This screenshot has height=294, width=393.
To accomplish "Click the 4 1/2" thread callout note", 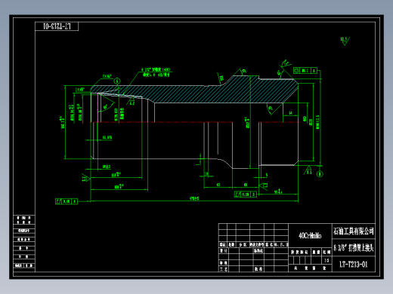I will [x=156, y=72].
